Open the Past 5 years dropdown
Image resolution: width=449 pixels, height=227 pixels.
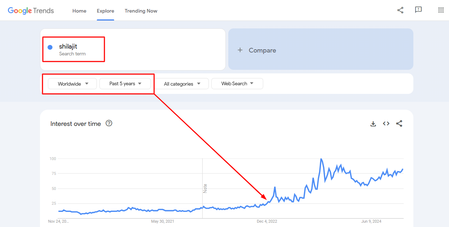point(125,84)
